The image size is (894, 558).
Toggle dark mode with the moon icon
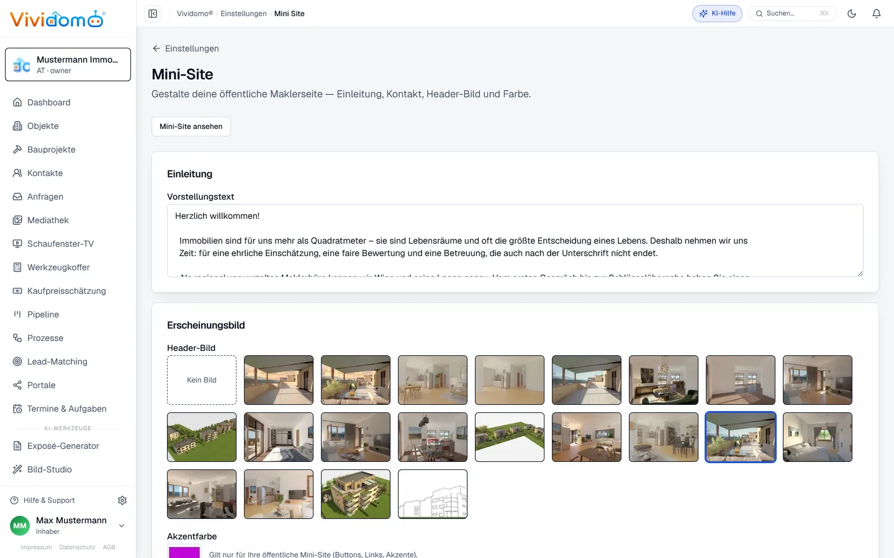[852, 14]
